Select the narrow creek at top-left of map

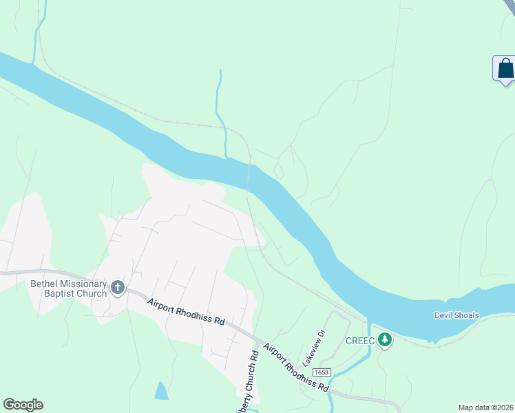(39, 31)
